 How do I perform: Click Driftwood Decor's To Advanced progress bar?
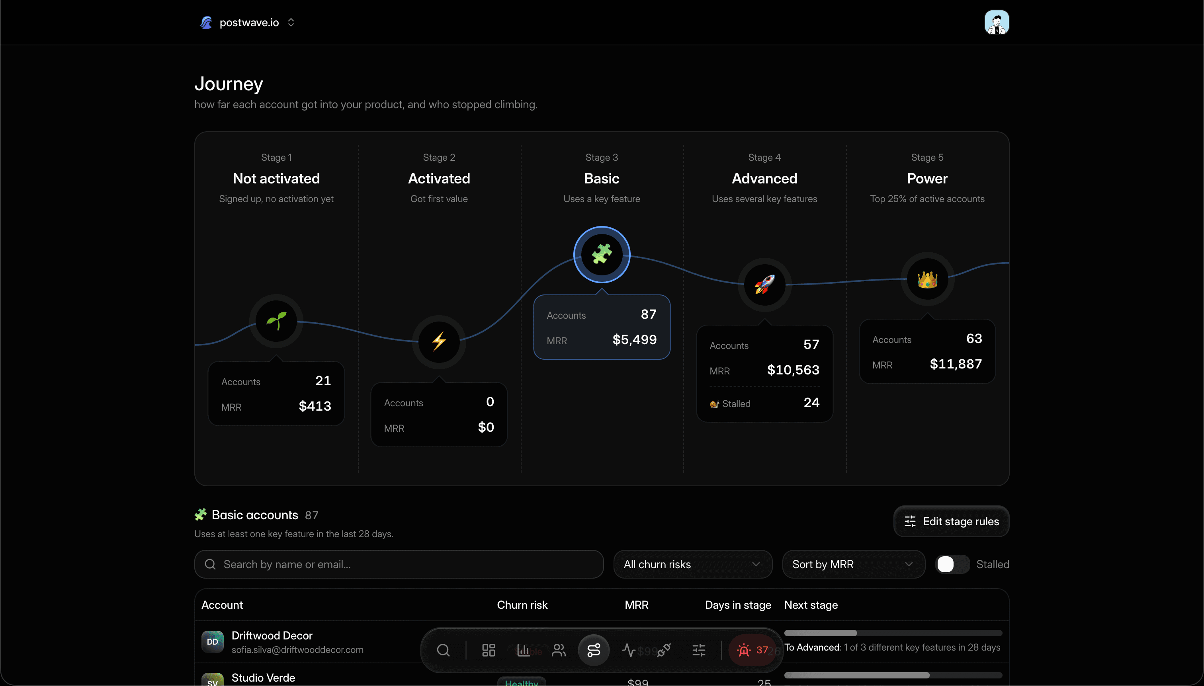(x=893, y=633)
